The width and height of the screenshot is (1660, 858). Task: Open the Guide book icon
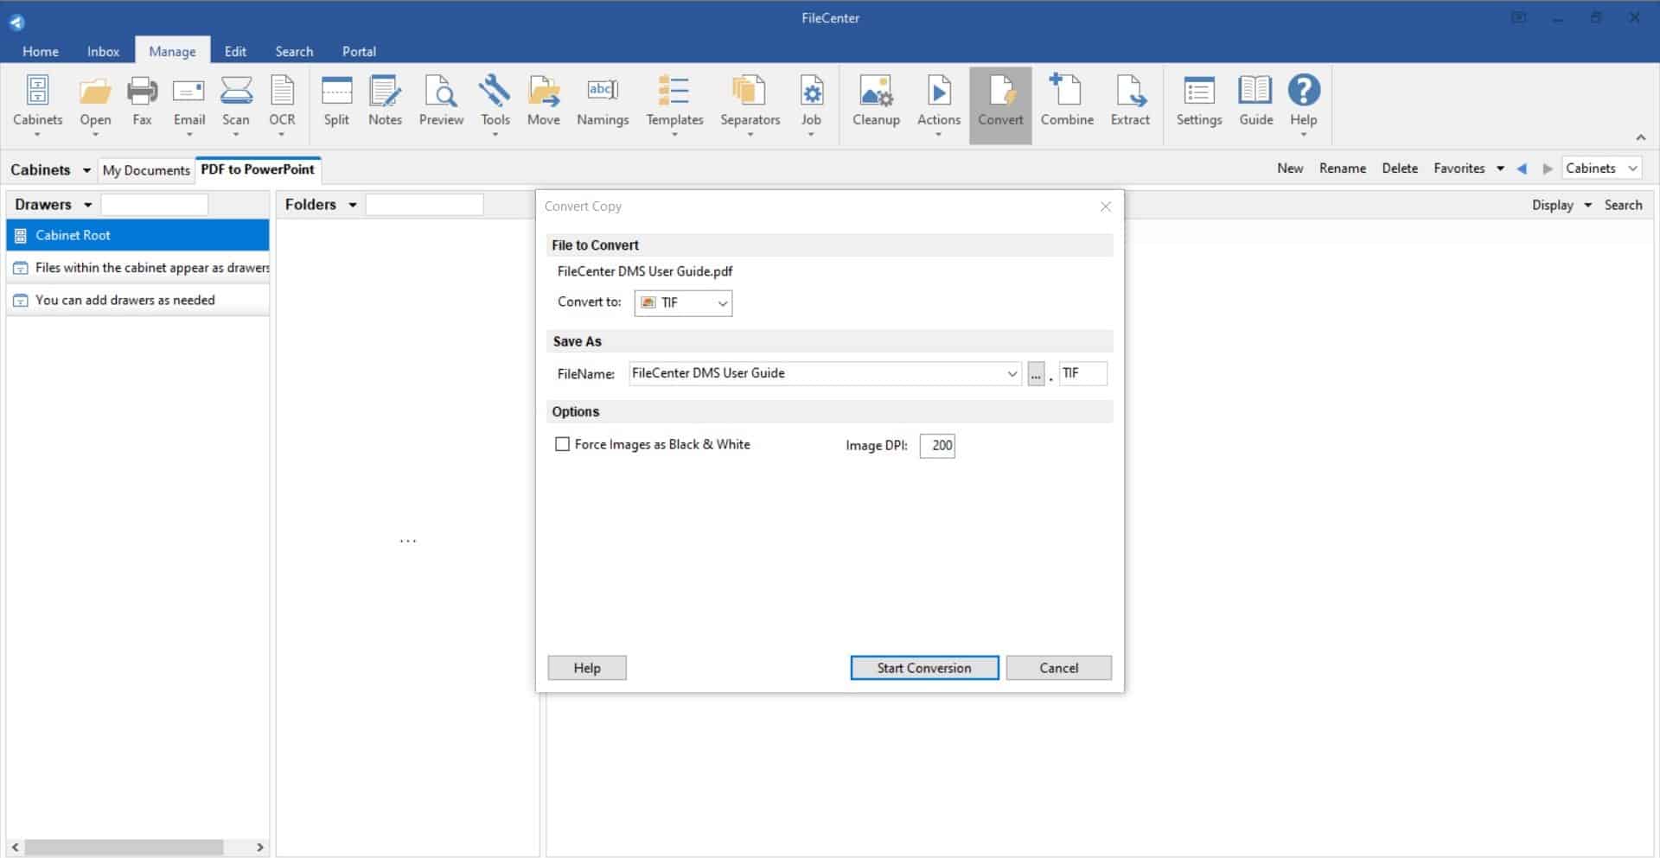(1255, 90)
